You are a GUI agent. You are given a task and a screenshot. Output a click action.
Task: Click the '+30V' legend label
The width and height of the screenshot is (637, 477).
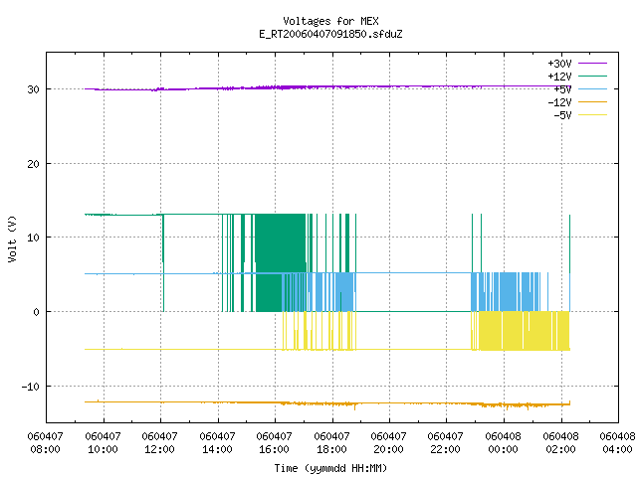(x=559, y=64)
